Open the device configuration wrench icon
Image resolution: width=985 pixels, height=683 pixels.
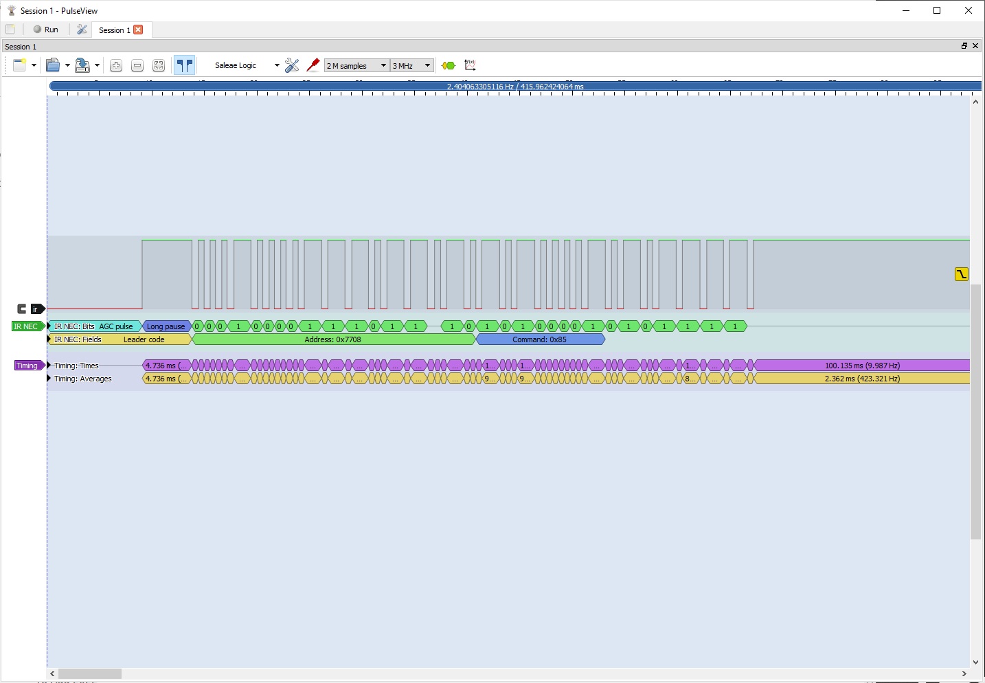pyautogui.click(x=292, y=65)
